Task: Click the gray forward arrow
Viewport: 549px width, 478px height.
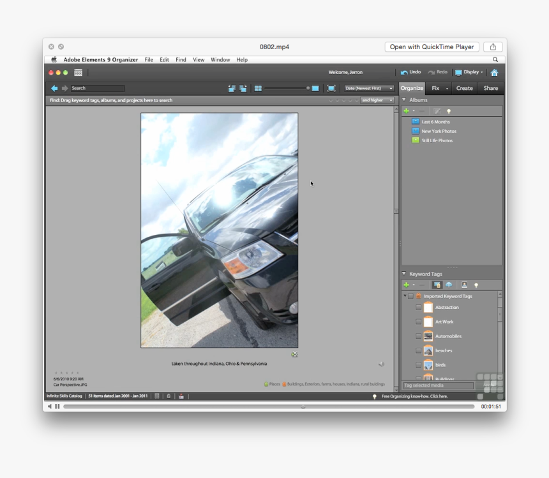Action: (64, 88)
